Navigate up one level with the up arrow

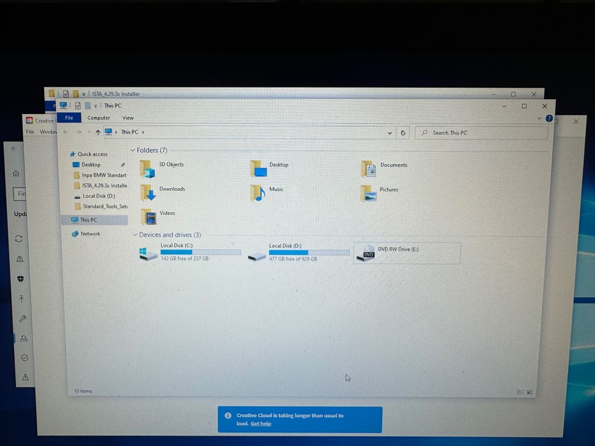(x=98, y=132)
